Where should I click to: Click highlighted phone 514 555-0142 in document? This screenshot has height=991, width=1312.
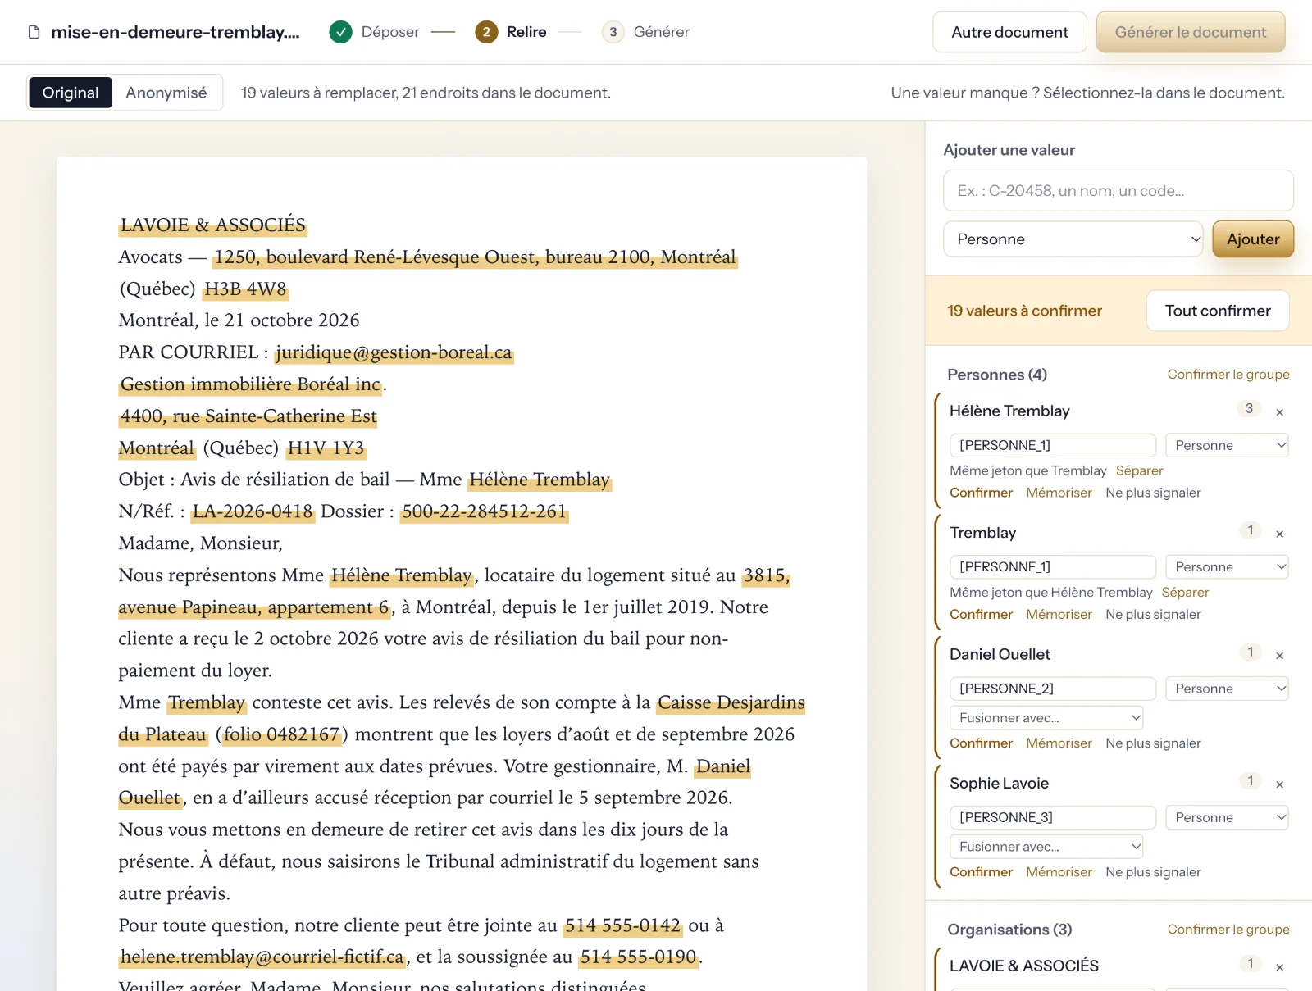coord(622,925)
